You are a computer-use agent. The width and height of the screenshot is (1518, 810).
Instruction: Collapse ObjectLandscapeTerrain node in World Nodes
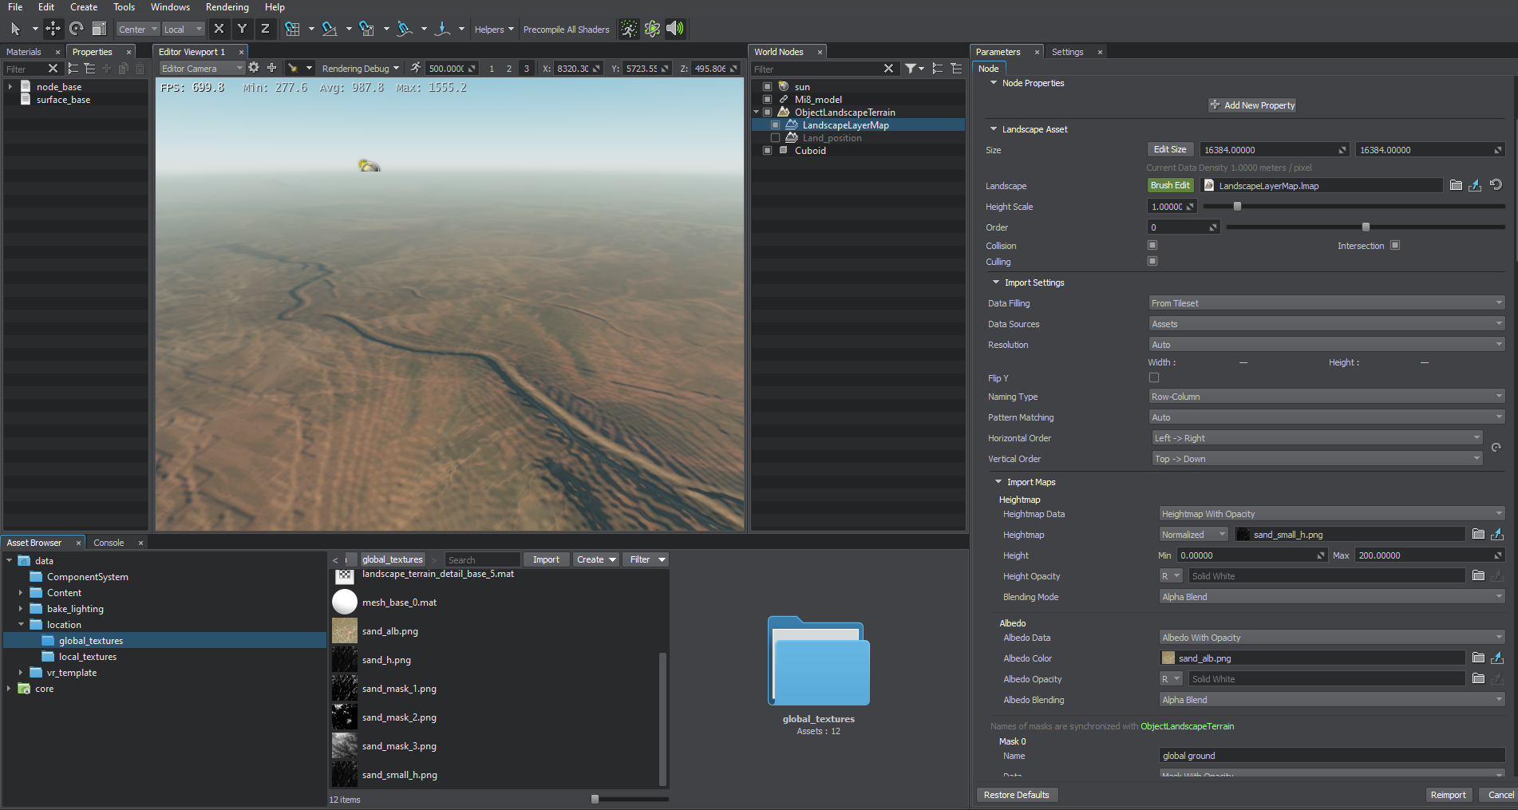(757, 113)
